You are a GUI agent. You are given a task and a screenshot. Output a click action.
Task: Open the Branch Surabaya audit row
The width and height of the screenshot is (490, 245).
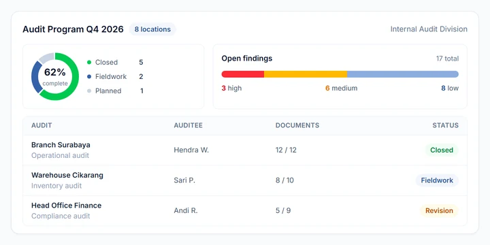(x=245, y=150)
